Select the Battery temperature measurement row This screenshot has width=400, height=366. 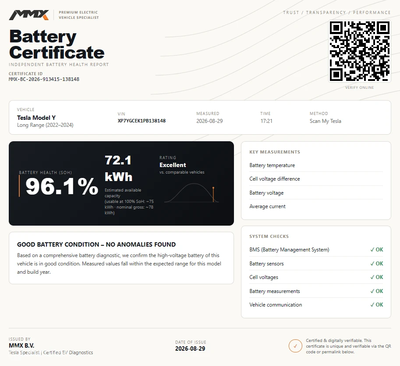[316, 165]
